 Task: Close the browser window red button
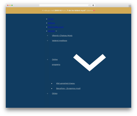point(8,5)
